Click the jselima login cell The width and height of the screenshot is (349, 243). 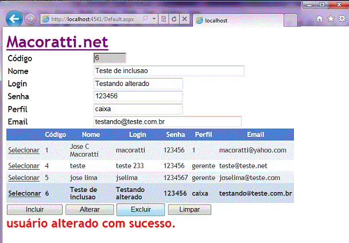[127, 178]
